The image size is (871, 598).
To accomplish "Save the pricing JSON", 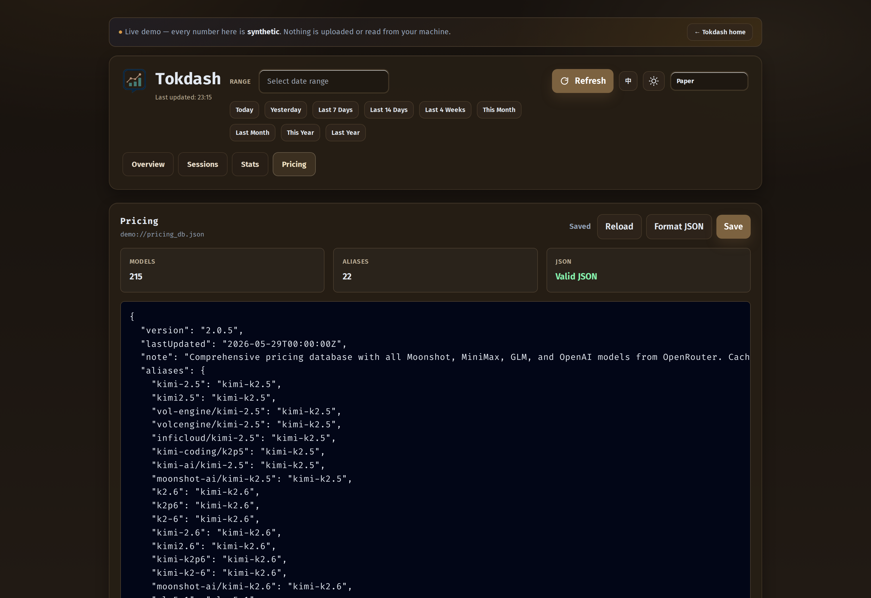I will [733, 227].
